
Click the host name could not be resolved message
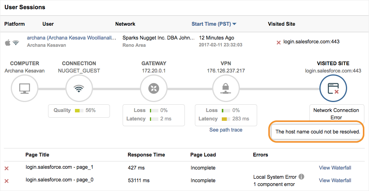(x=317, y=132)
